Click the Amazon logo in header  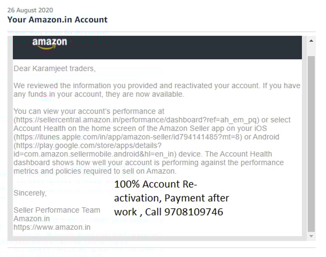pos(50,43)
